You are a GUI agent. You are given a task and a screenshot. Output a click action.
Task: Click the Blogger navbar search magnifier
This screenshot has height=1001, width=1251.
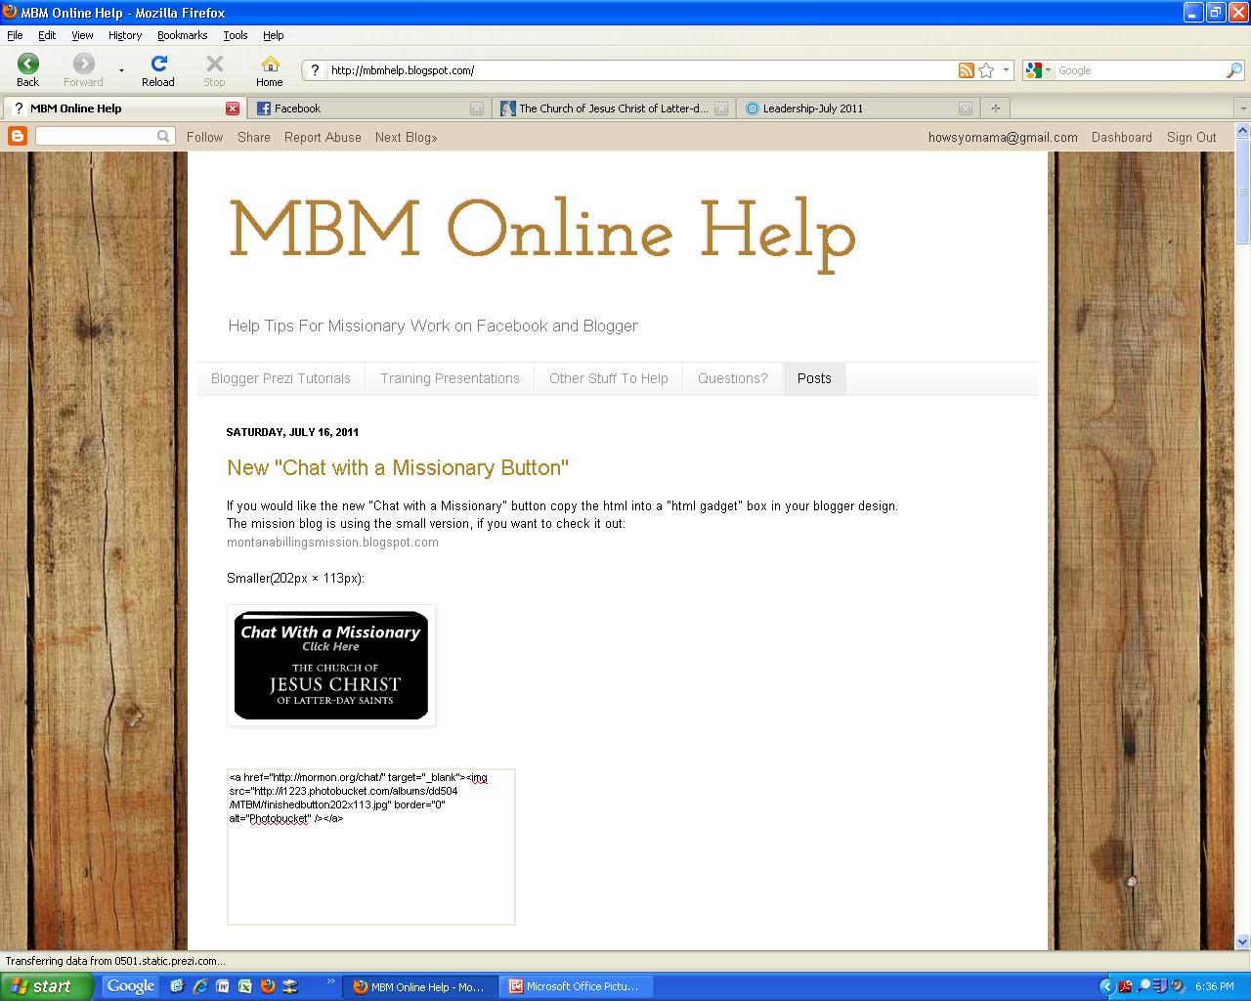164,137
